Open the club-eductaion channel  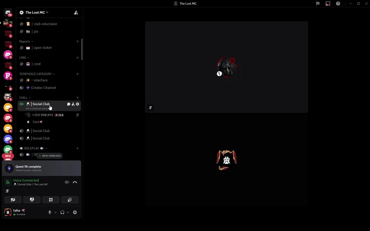point(49,24)
